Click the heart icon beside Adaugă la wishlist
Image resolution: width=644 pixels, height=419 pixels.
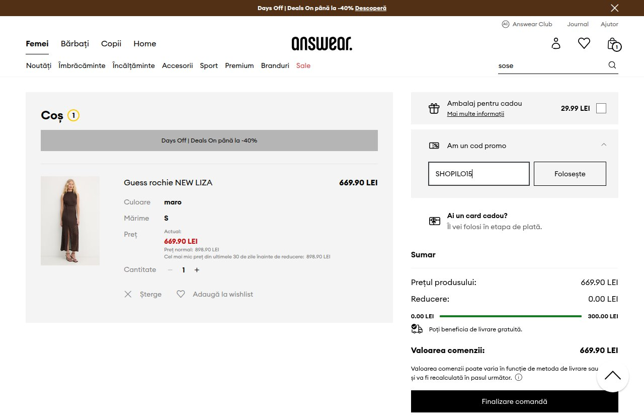click(x=181, y=294)
